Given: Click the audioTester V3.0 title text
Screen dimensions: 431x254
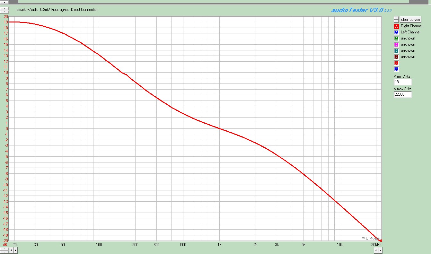Looking at the screenshot, I should (357, 10).
